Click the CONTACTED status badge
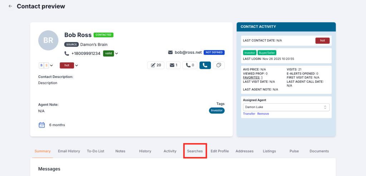 pyautogui.click(x=103, y=35)
